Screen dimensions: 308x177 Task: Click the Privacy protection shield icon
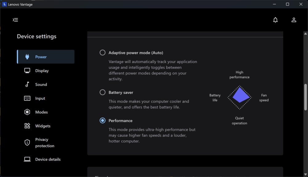pos(27,143)
